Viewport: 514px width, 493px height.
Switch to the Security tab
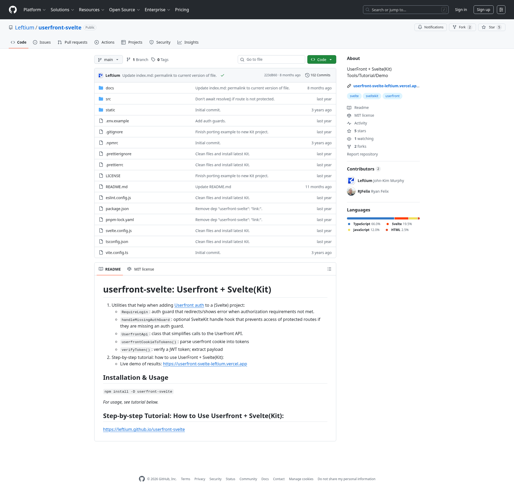pos(160,42)
